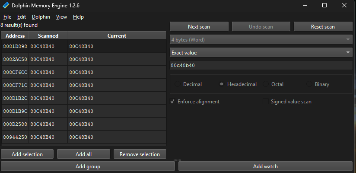Close the Dolphin Memory Engine window
The width and height of the screenshot is (356, 173).
tap(344, 5)
